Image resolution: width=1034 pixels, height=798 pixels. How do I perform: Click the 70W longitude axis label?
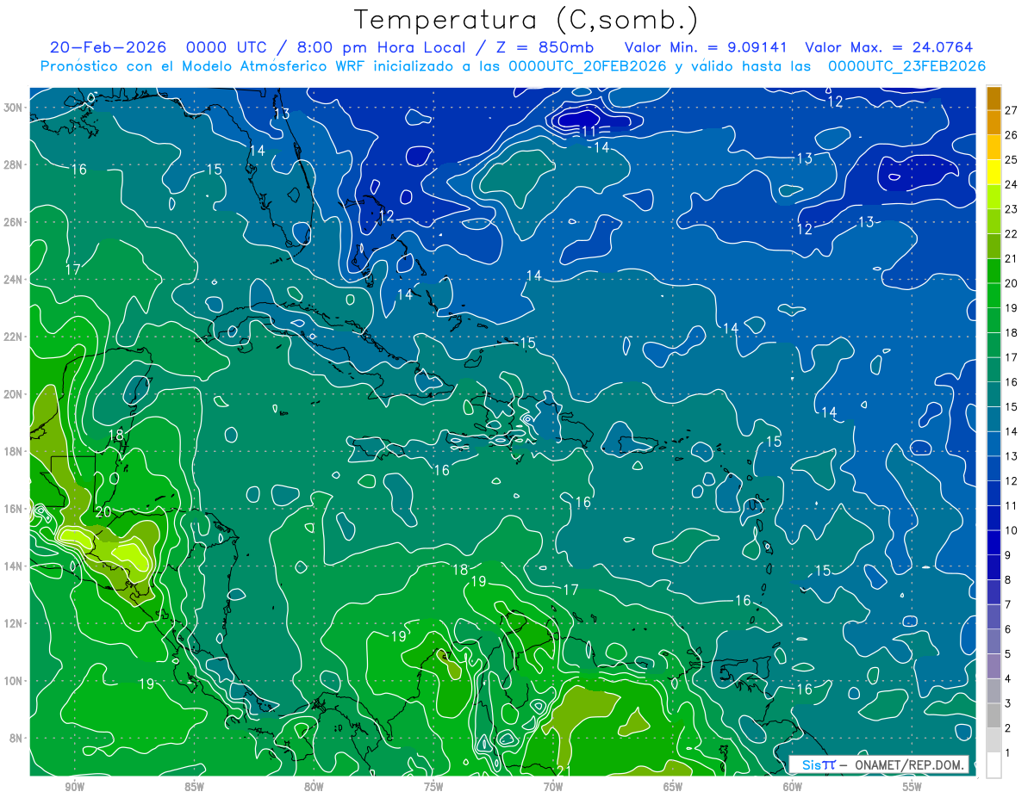click(553, 787)
